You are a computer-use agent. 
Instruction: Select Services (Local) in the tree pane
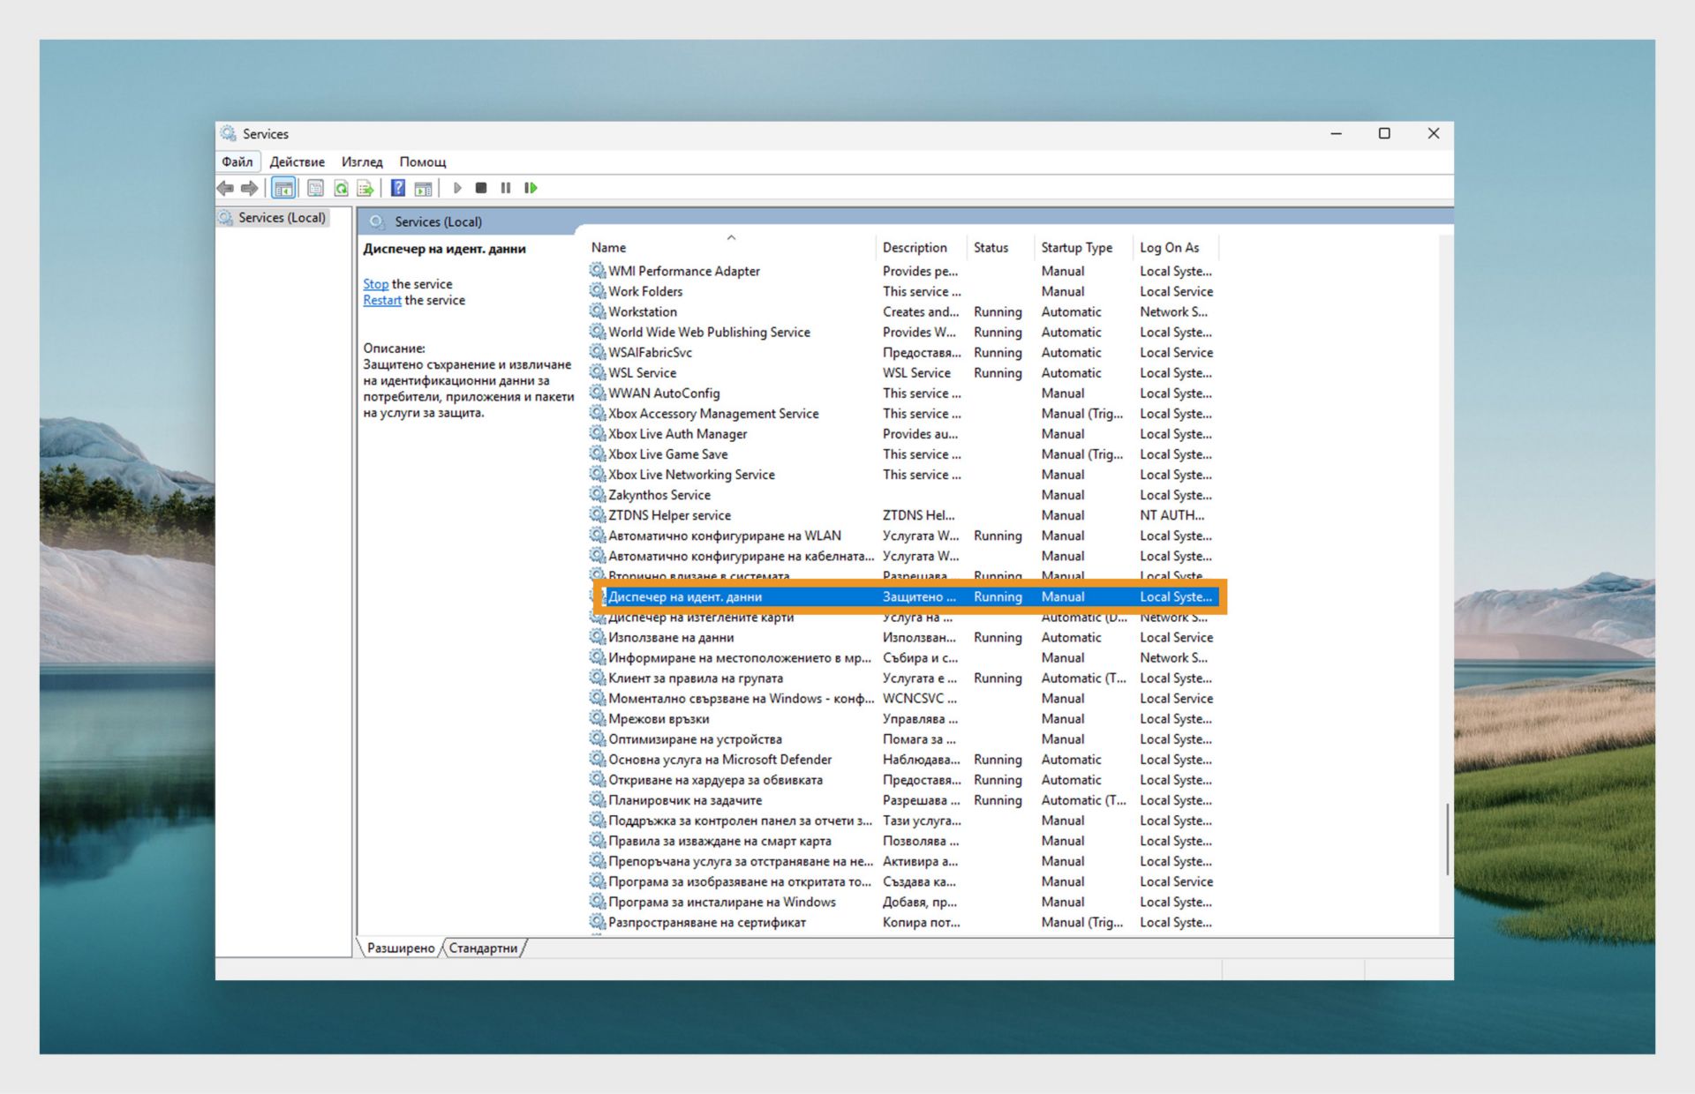[x=281, y=218]
